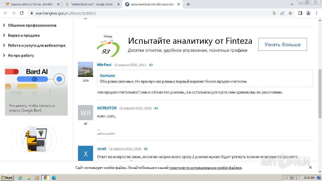Open Bard AI article thumbnail

(x=36, y=90)
